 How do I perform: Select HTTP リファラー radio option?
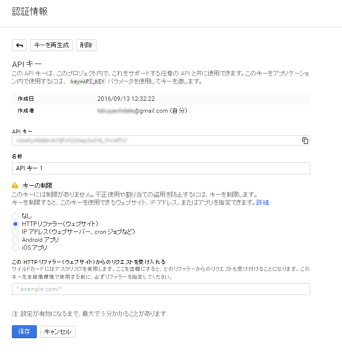tap(15, 224)
